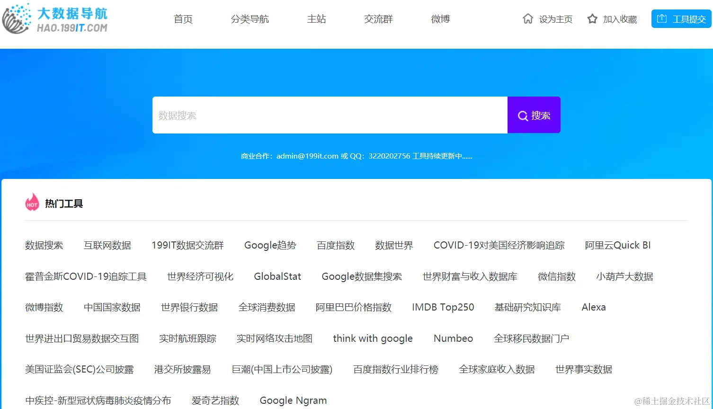Screen dimensions: 713x409
Task: Open the 分类导航 menu item
Action: click(250, 19)
